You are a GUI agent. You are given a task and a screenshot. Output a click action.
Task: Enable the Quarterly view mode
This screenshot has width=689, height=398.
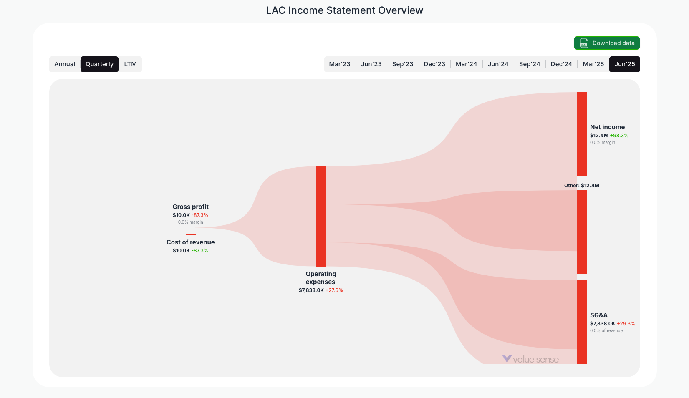(x=99, y=64)
